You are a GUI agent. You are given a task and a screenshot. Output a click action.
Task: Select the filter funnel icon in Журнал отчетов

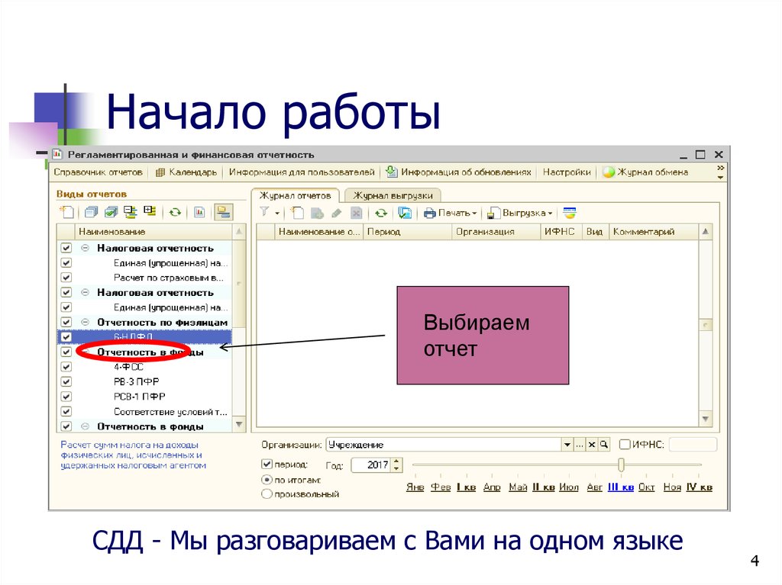266,213
